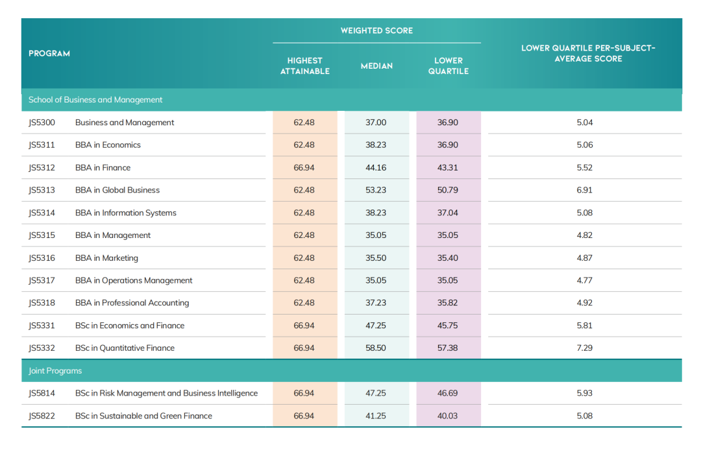The height and width of the screenshot is (454, 701).
Task: Click BBA in Operations Management
Action: click(x=134, y=280)
